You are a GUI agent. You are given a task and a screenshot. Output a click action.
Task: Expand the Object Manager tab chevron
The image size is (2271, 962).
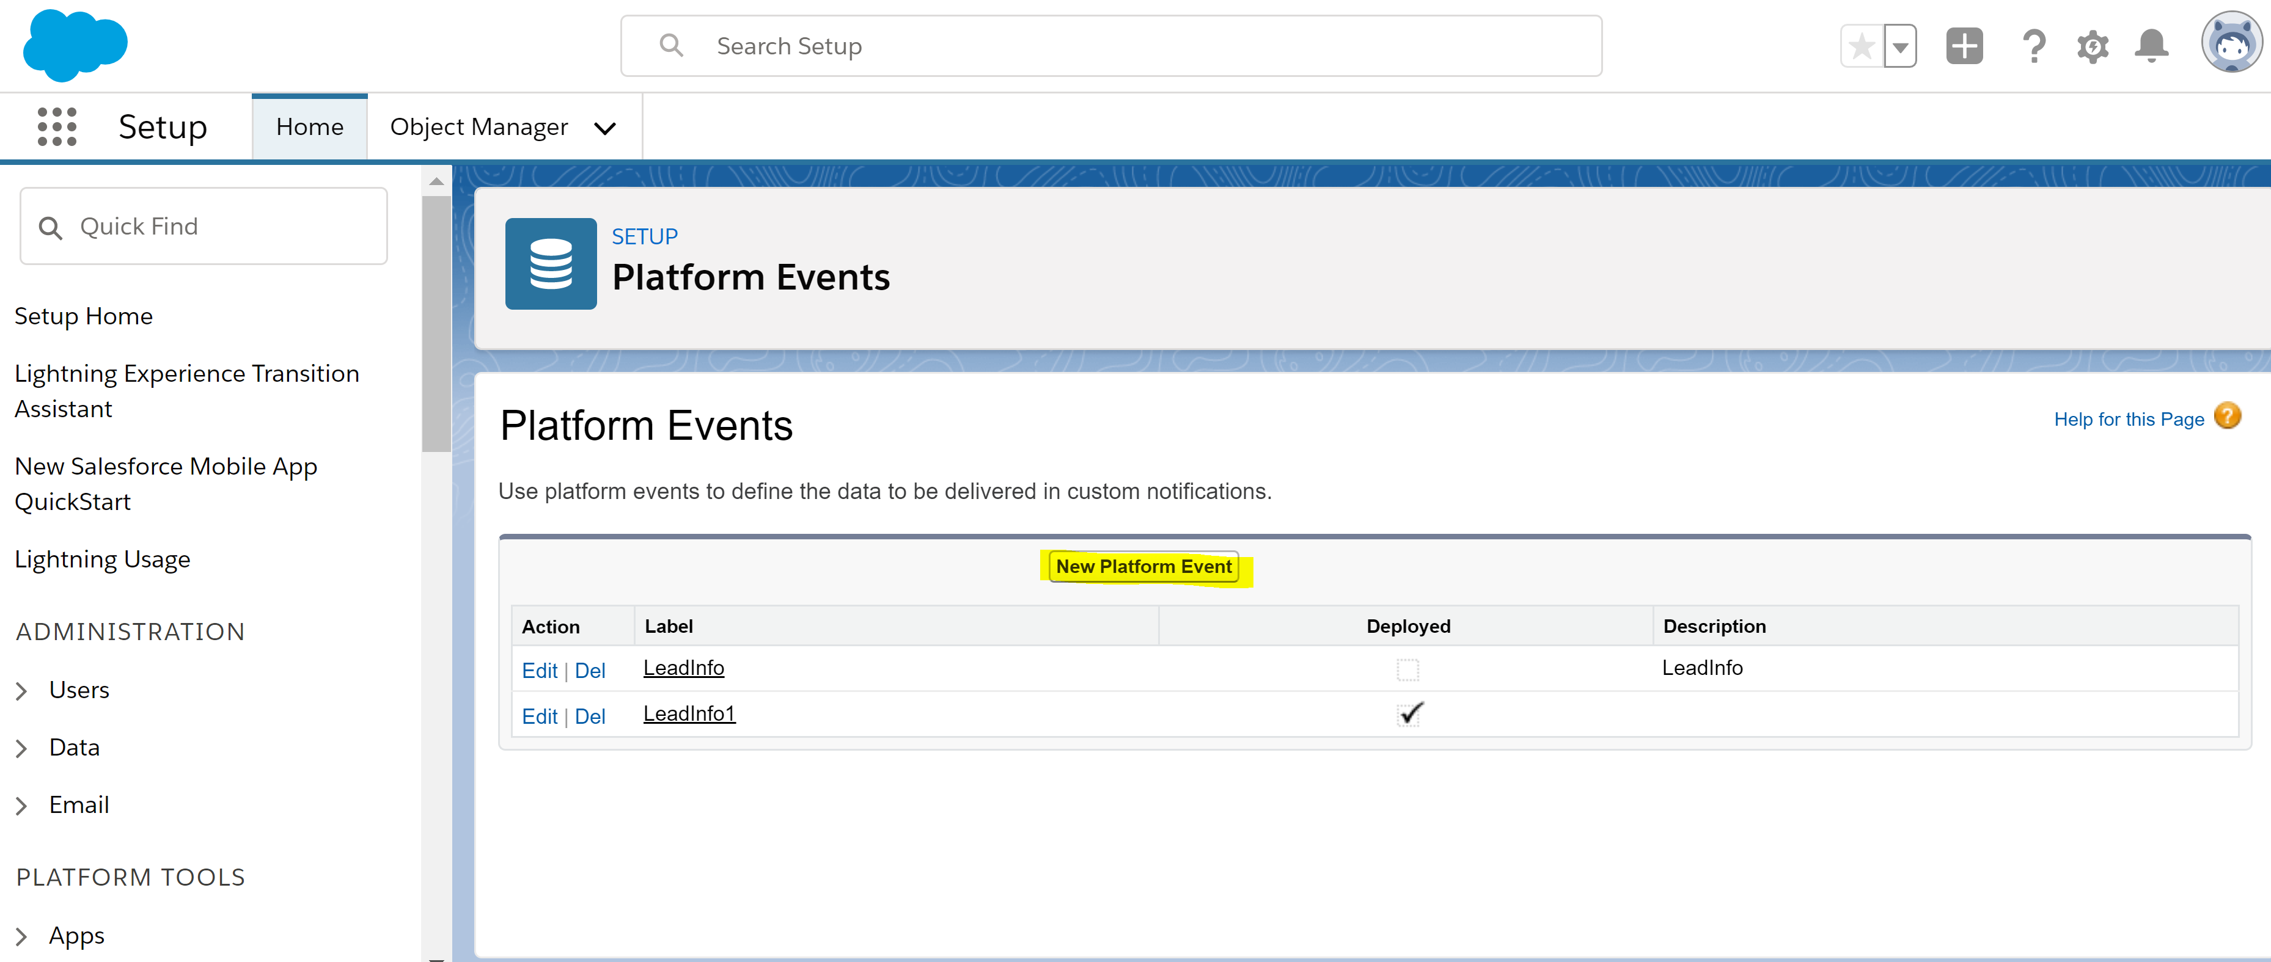[605, 129]
